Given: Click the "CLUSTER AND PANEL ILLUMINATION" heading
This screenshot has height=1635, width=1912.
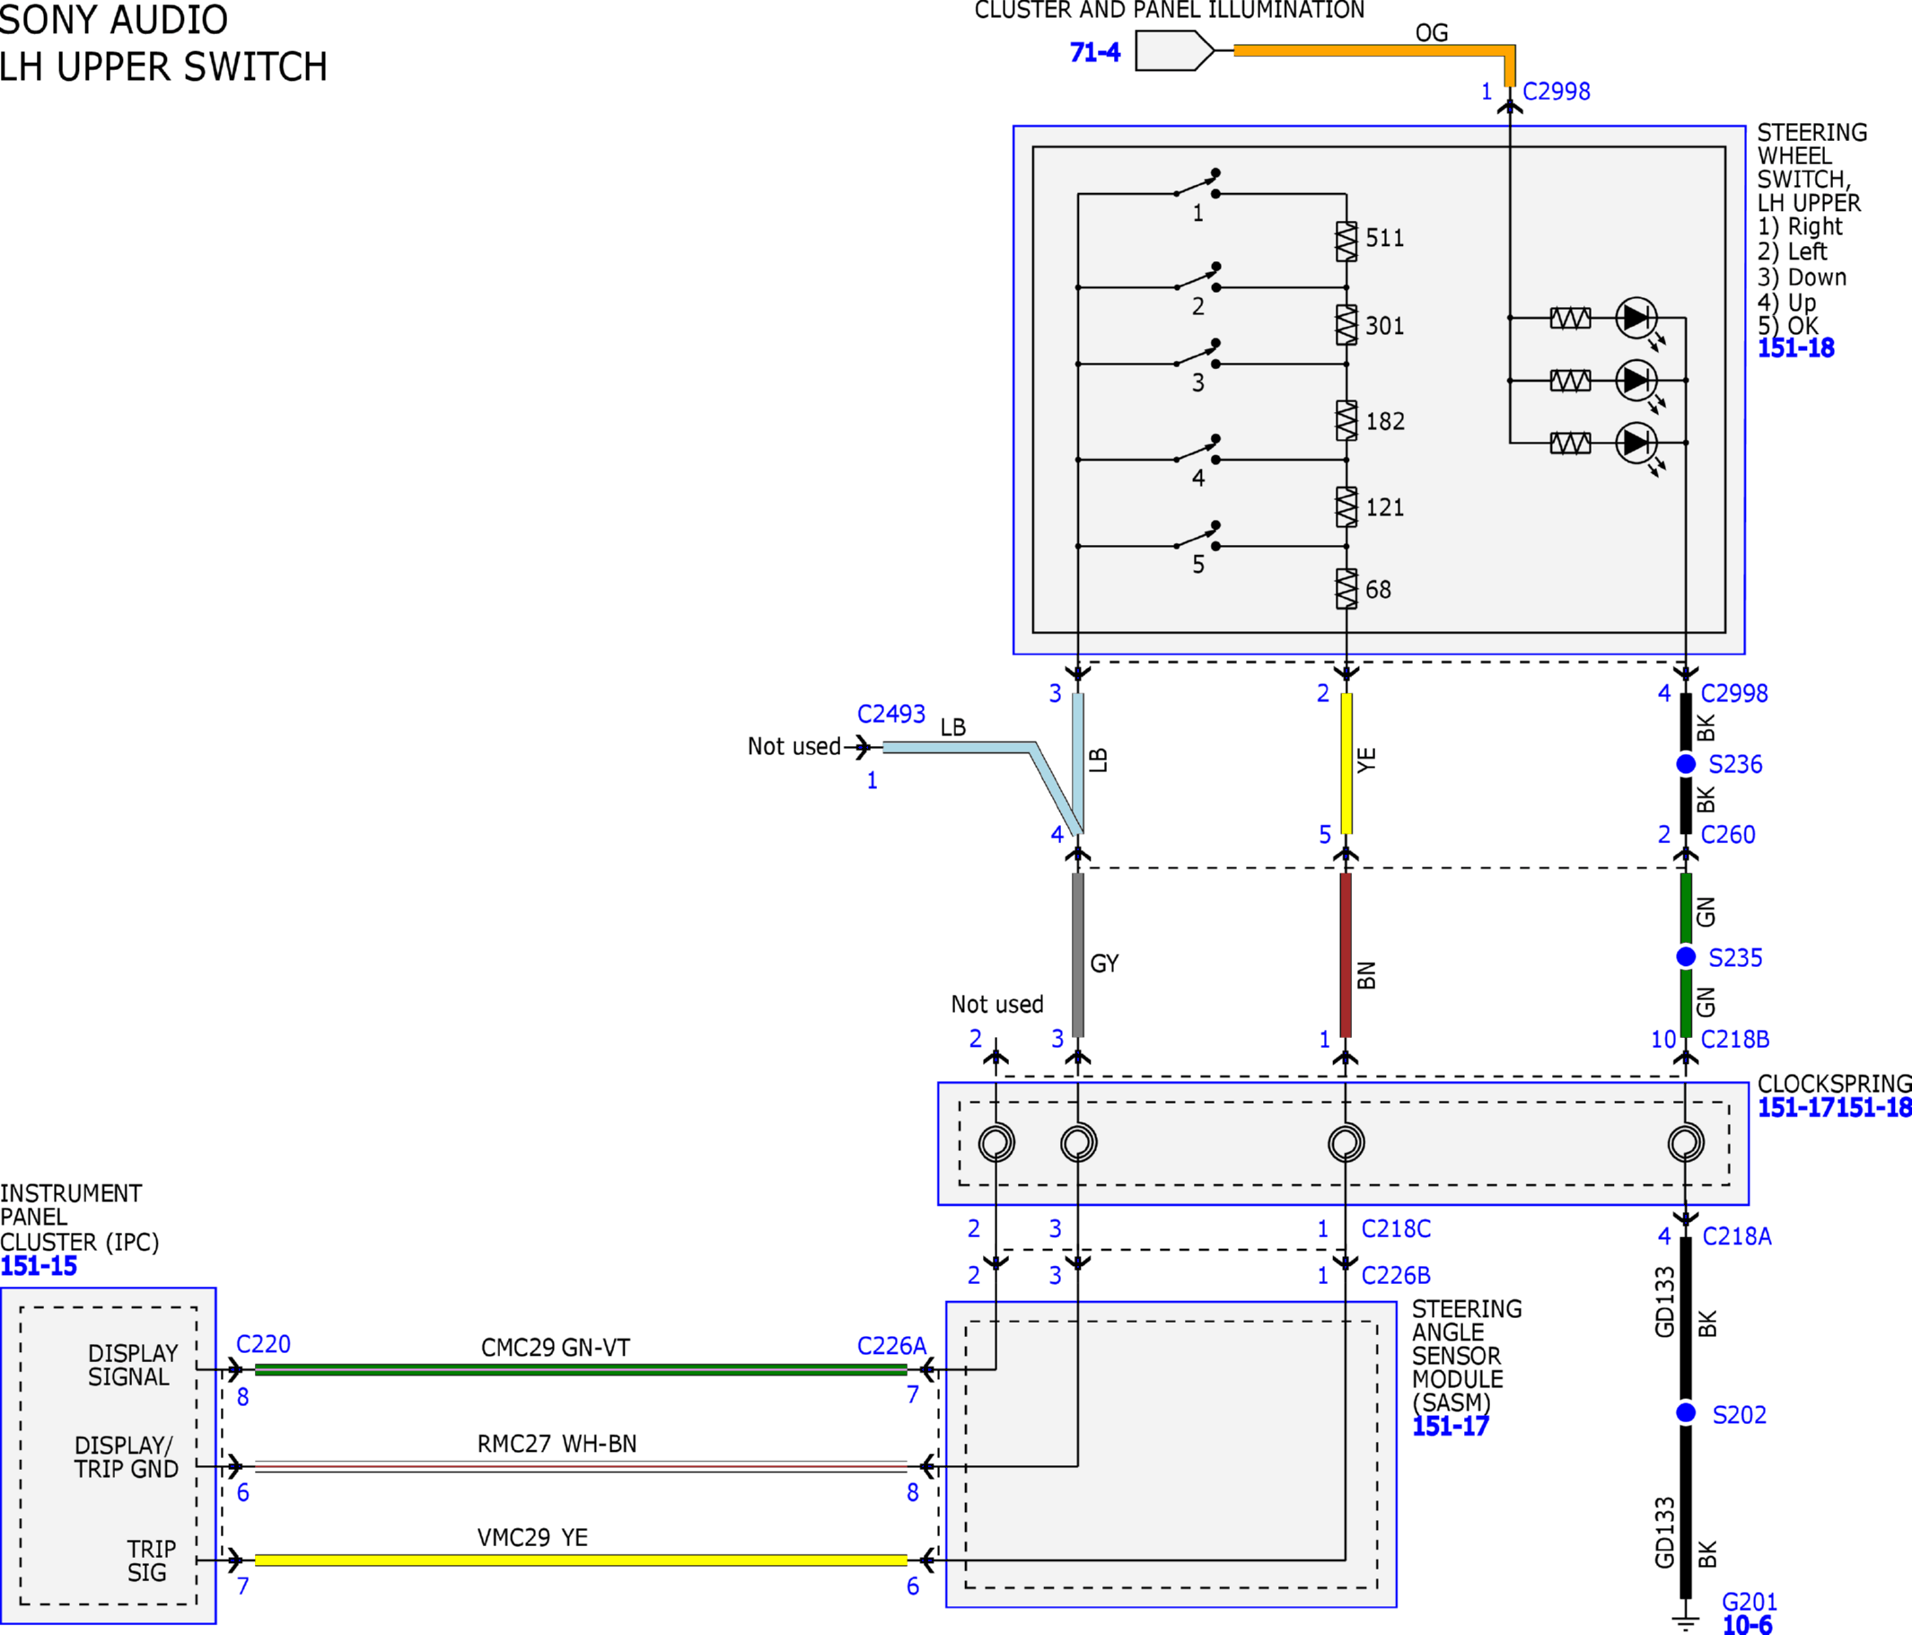Looking at the screenshot, I should 1169,10.
